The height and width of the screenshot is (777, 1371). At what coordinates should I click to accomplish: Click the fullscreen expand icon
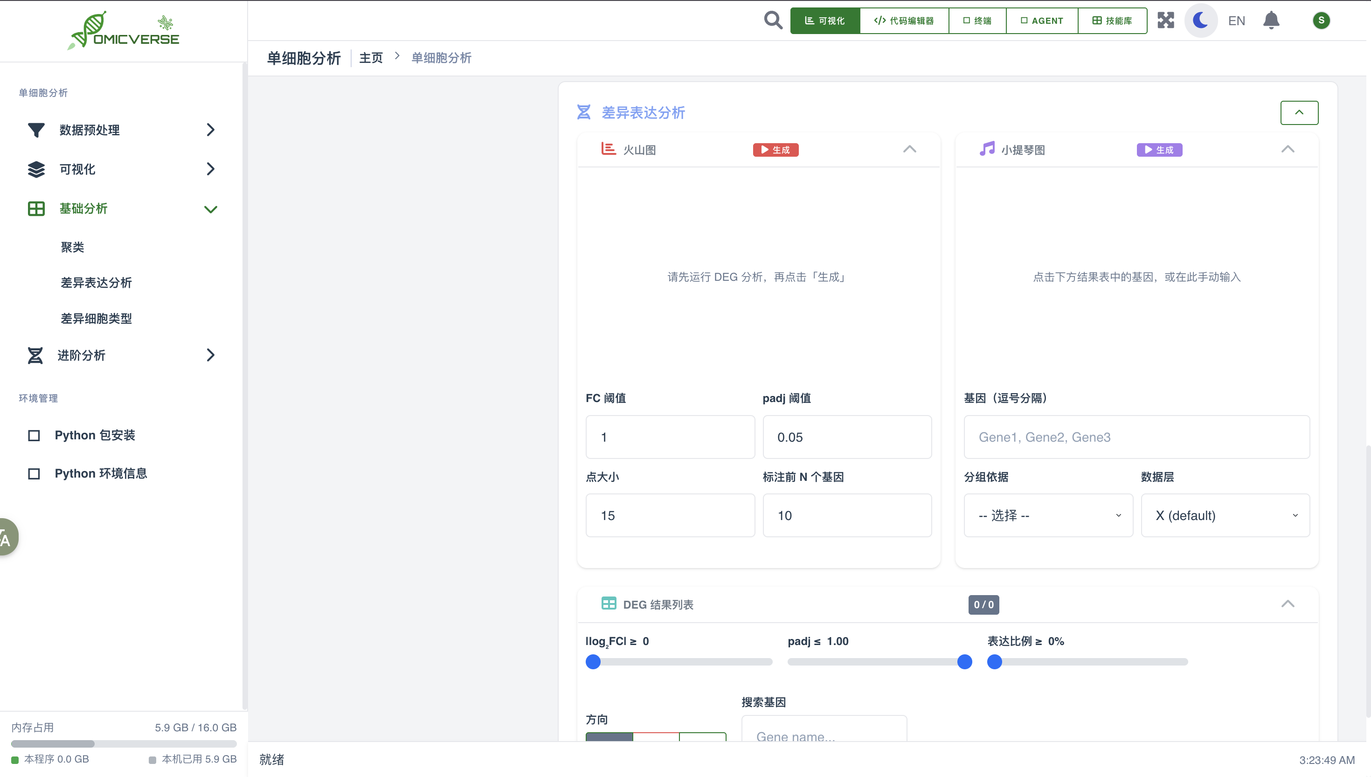(x=1166, y=20)
